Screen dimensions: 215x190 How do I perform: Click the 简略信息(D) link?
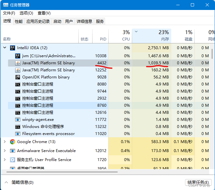pyautogui.click(x=23, y=183)
